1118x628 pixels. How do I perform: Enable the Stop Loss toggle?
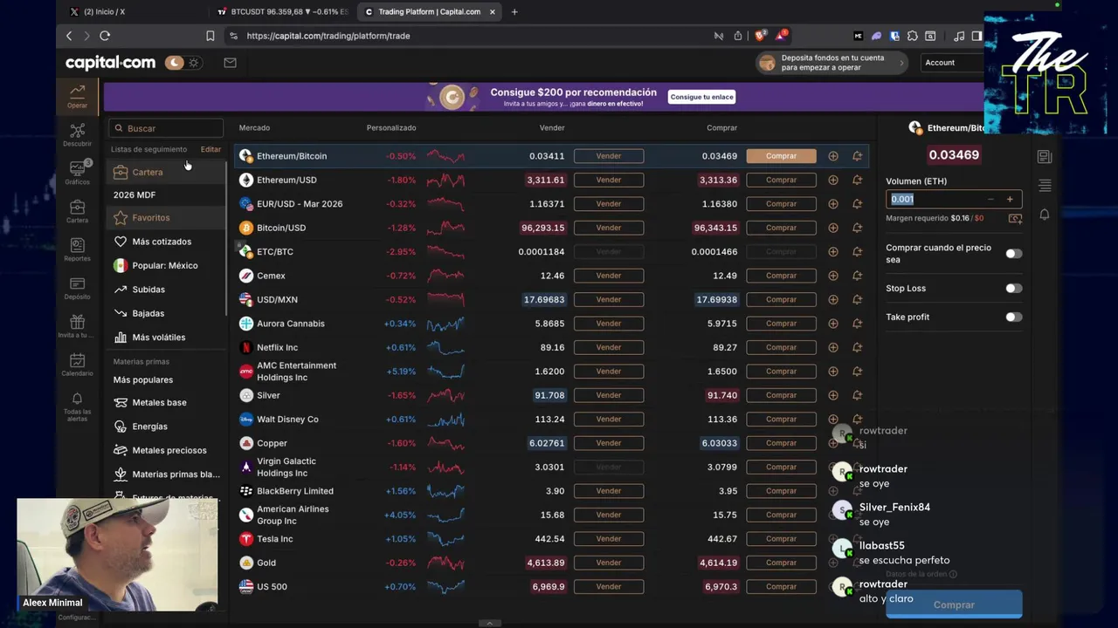tap(1013, 288)
